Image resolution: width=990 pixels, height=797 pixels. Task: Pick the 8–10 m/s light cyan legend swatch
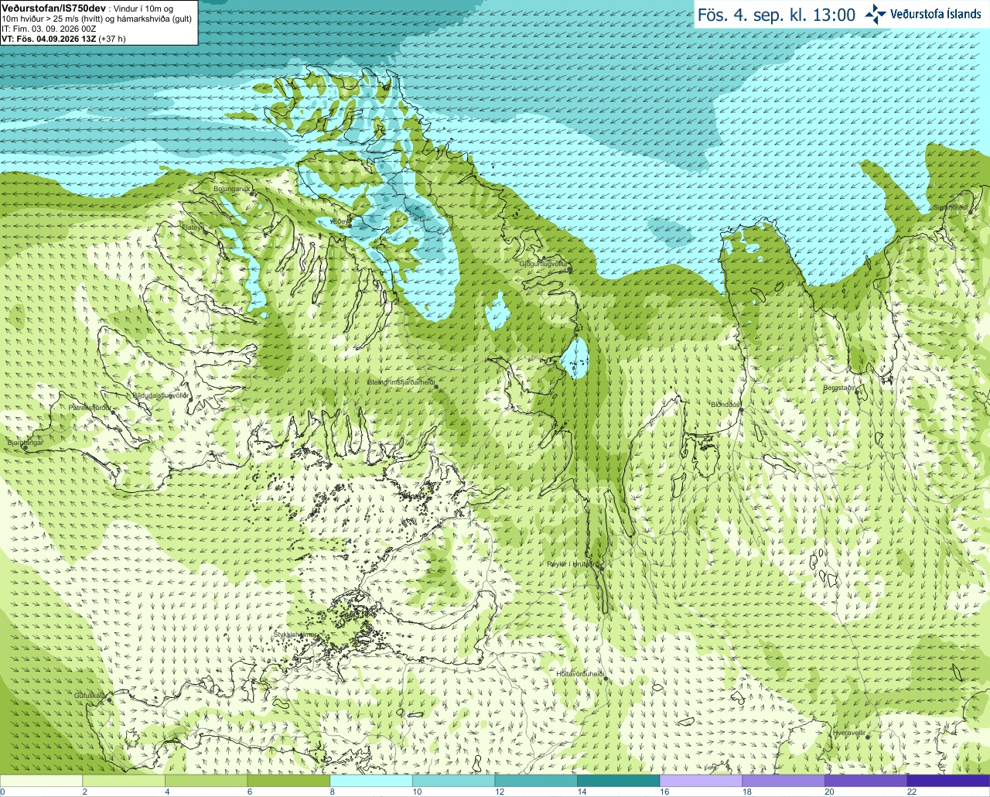[370, 781]
